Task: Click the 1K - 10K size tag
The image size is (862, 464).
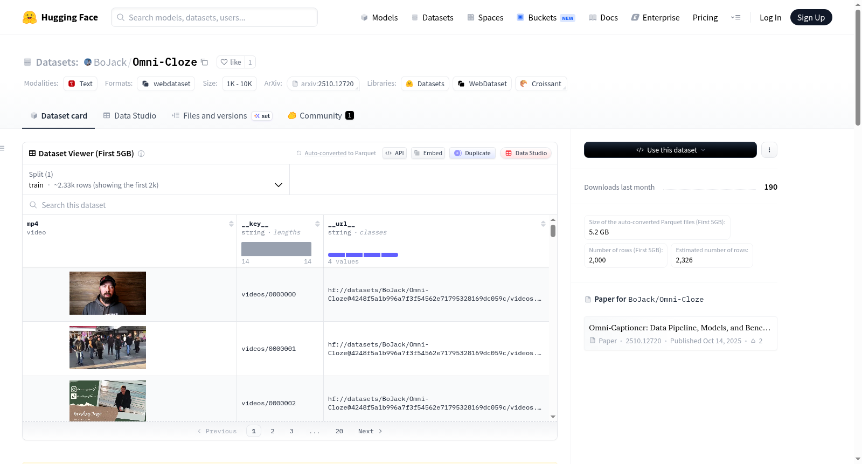Action: (239, 84)
